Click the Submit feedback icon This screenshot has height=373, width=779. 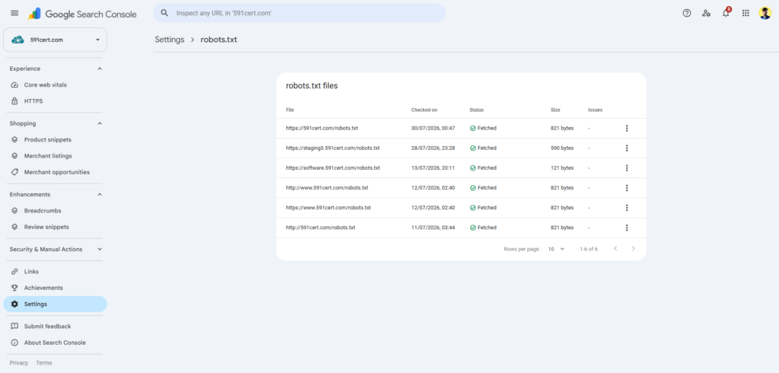[x=15, y=327]
